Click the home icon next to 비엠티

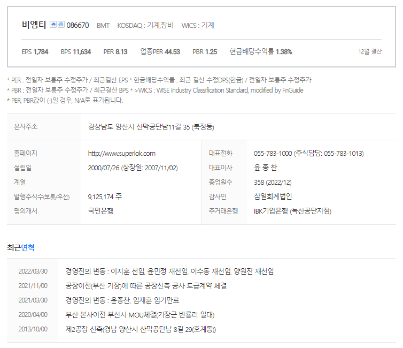(x=53, y=25)
